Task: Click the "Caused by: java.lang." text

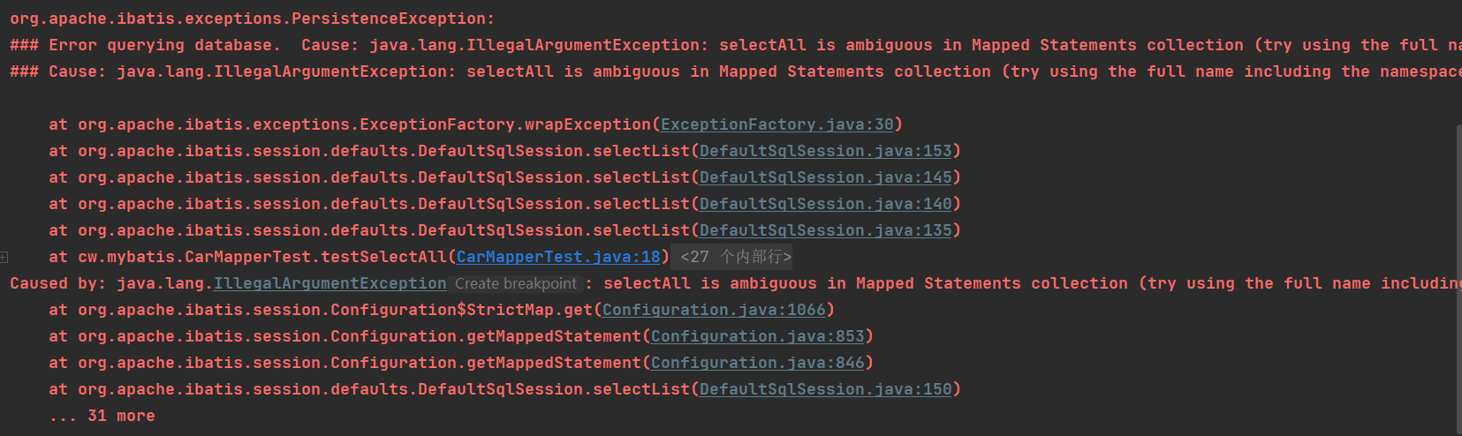Action: 110,283
